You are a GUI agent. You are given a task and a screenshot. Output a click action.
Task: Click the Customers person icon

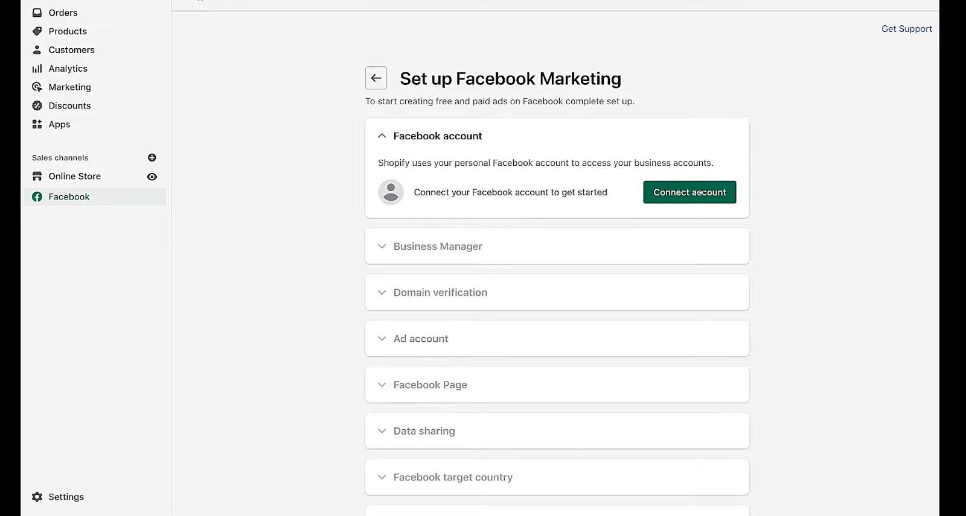tap(37, 50)
